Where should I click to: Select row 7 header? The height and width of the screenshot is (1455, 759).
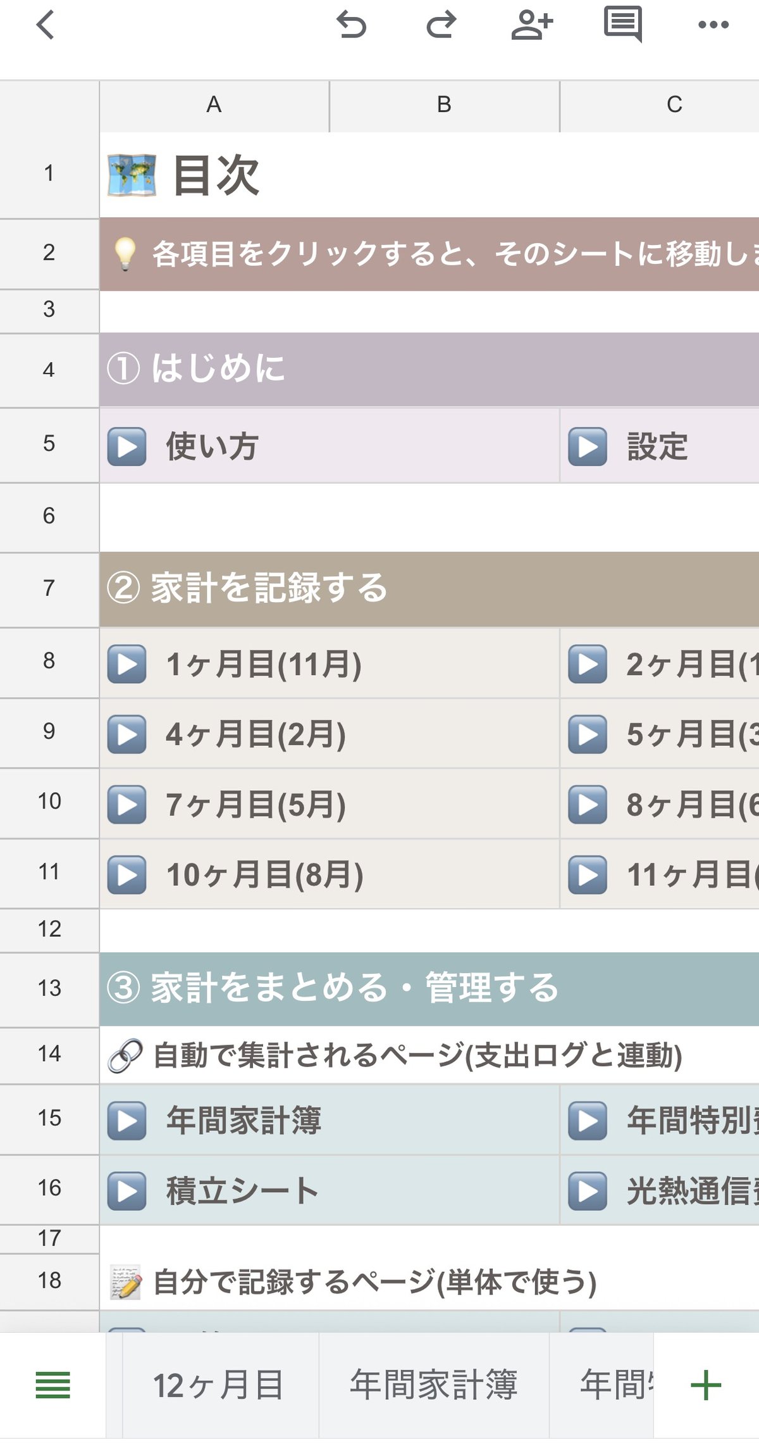point(49,589)
